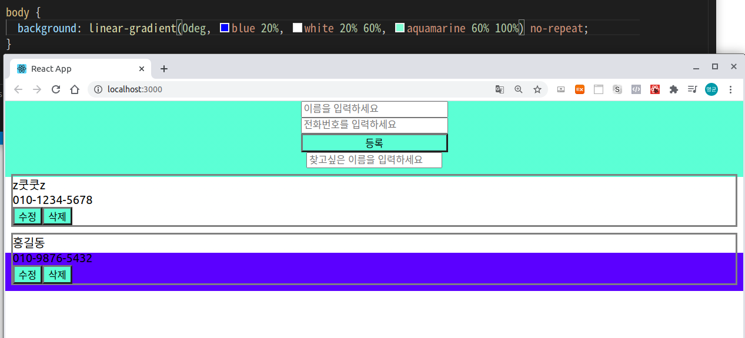Focus the 이름을 입력하세요 name field
This screenshot has width=745, height=338.
point(375,109)
